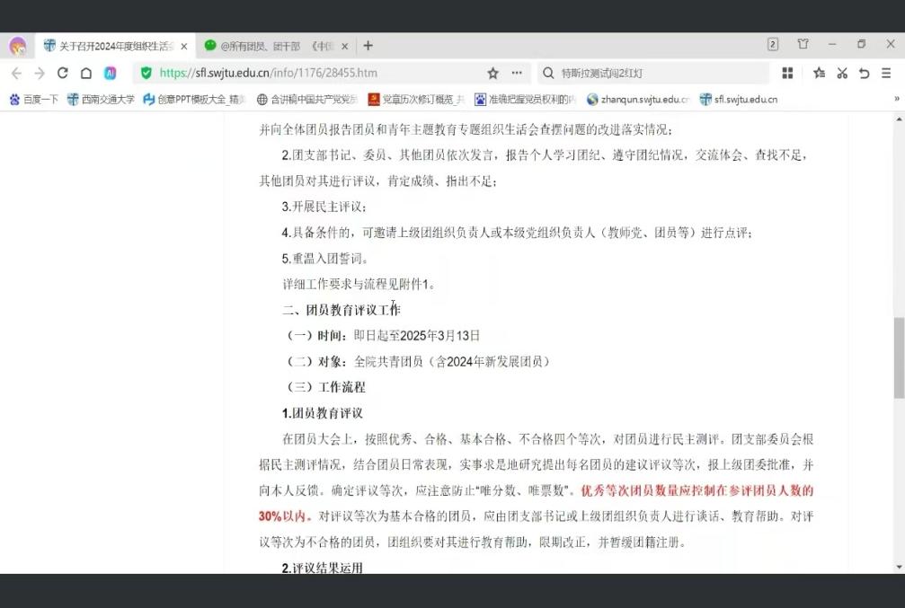Close the 关于召开2024年度组织生活 tab
The height and width of the screenshot is (608, 905).
tap(184, 46)
